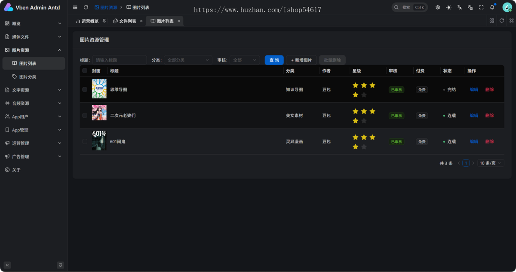The image size is (516, 272).
Task: Click 编辑 for the 思维导图 row
Action: click(x=474, y=90)
